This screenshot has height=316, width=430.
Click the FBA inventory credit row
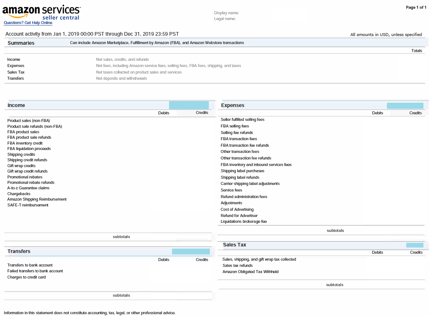25,143
